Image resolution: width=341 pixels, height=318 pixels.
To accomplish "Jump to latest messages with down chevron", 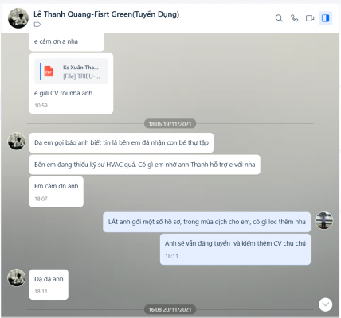I will (x=325, y=304).
